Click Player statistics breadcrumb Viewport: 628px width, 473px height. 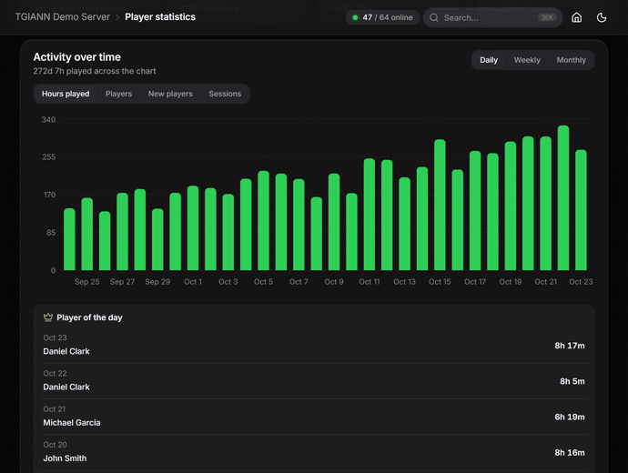coord(160,16)
